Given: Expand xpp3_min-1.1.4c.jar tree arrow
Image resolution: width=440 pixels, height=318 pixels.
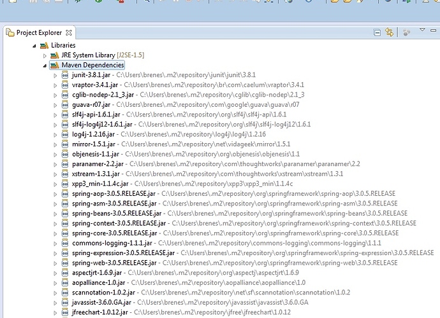Looking at the screenshot, I should point(55,184).
